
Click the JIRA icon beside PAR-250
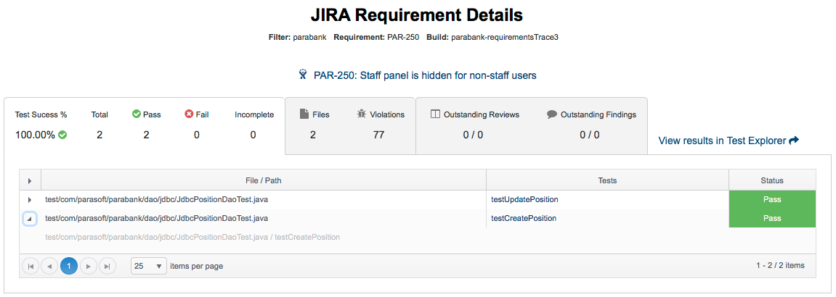(x=304, y=75)
